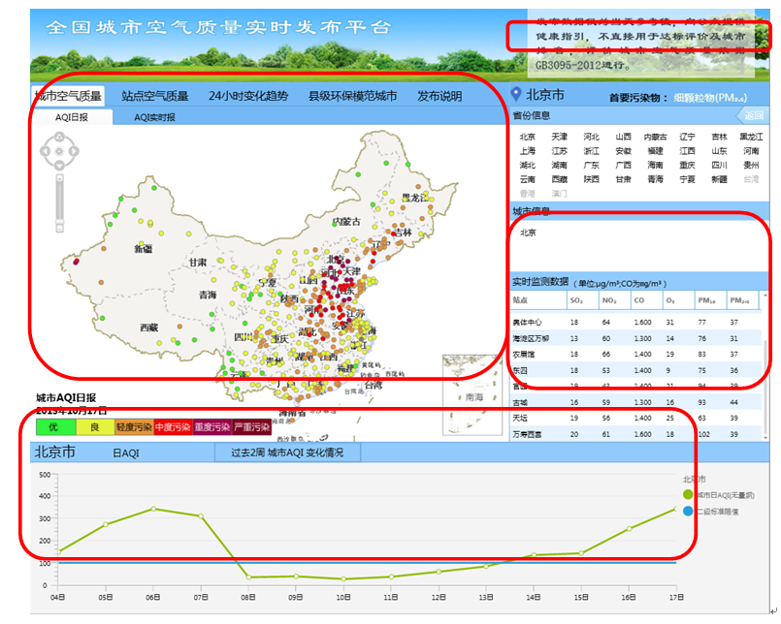Select 上海 in the province list
781x624 pixels.
tap(527, 151)
